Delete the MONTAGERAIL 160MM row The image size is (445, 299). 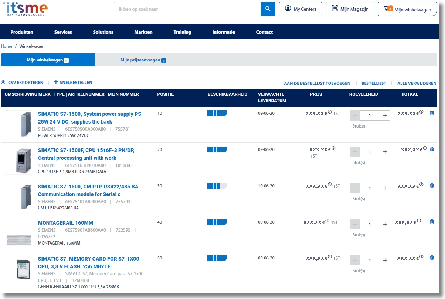(x=432, y=222)
